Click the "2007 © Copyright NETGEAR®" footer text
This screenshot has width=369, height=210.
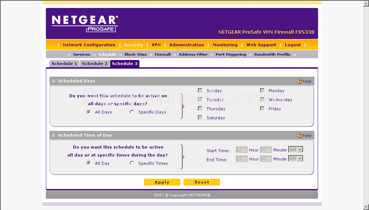pos(182,195)
